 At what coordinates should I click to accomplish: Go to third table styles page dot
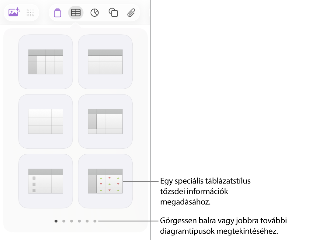pyautogui.click(x=71, y=221)
